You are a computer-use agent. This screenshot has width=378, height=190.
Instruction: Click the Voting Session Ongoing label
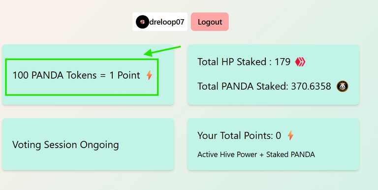[65, 145]
